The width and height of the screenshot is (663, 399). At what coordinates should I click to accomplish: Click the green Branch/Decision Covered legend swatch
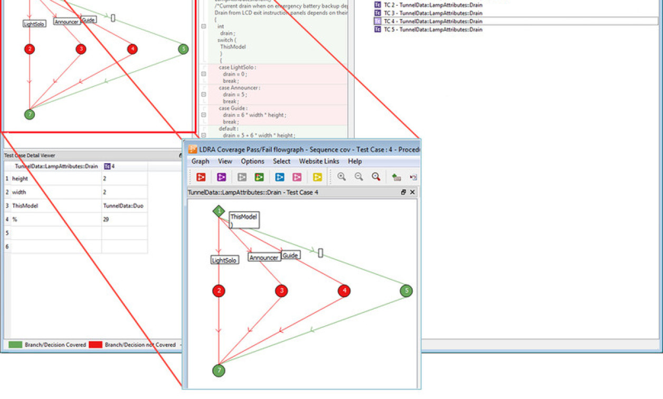[15, 345]
